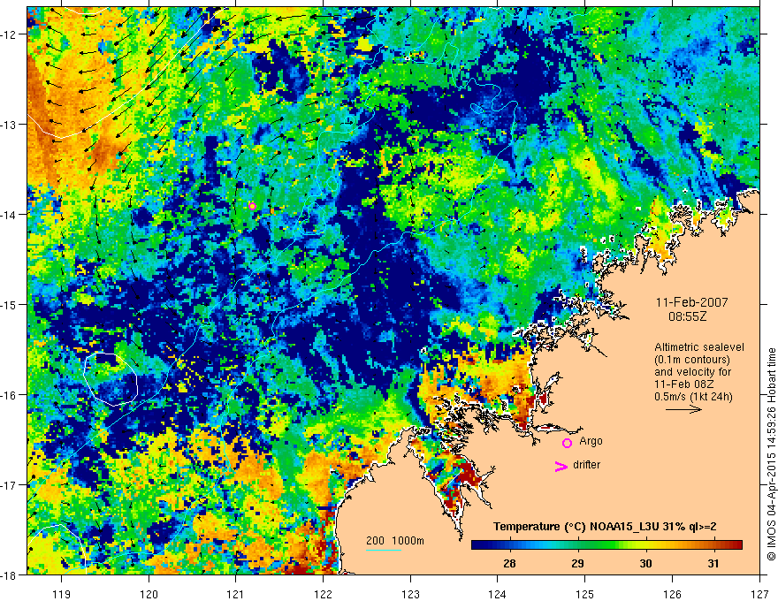This screenshot has height=601, width=778.
Task: Click longitude axis label '124'
Action: click(498, 594)
